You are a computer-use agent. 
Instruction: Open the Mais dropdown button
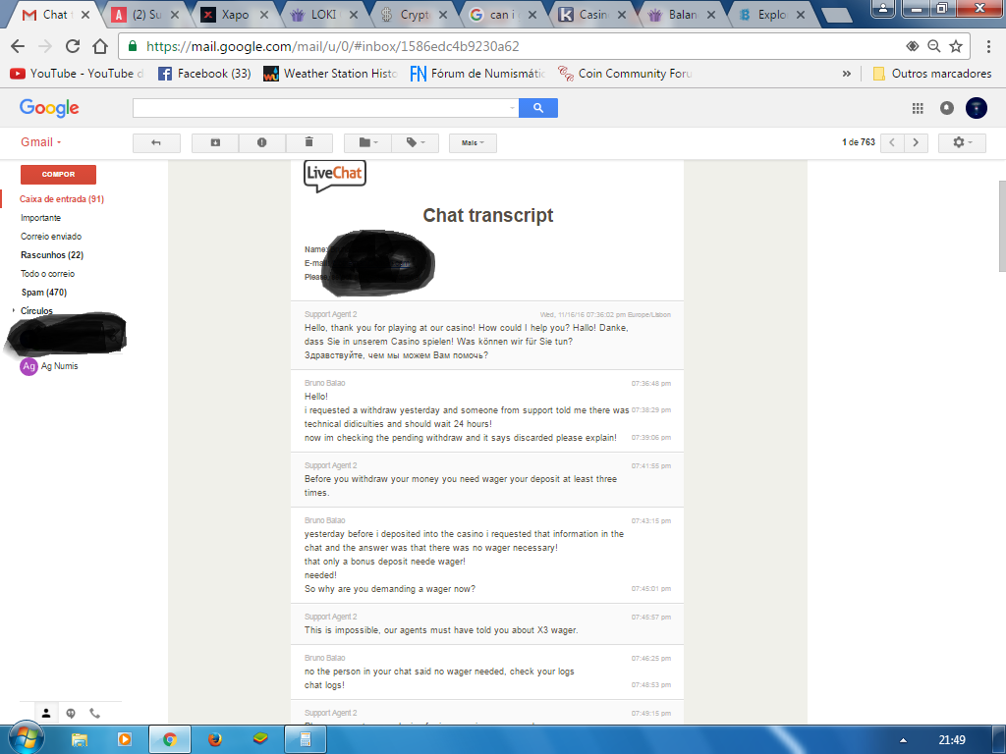coord(473,142)
